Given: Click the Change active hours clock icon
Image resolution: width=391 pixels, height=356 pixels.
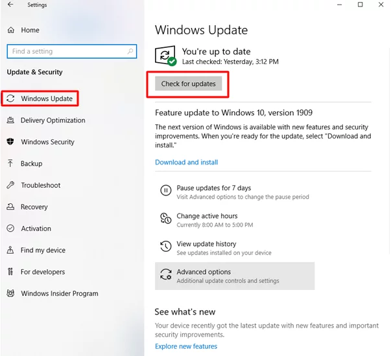Looking at the screenshot, I should coord(165,219).
